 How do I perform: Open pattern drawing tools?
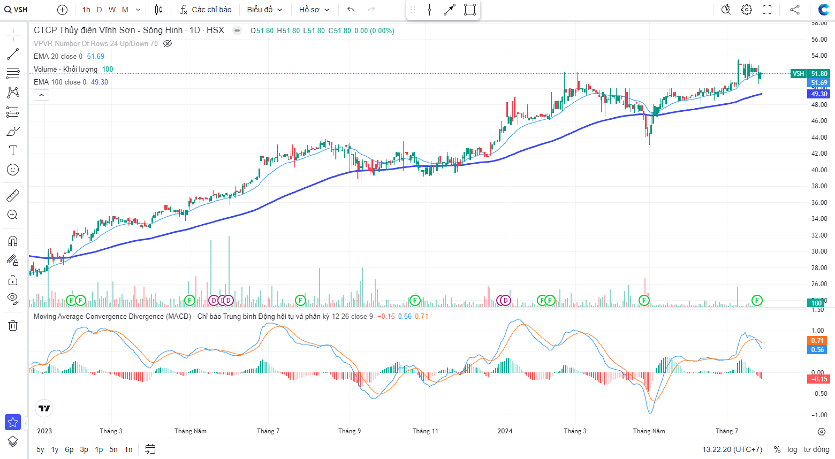point(13,93)
